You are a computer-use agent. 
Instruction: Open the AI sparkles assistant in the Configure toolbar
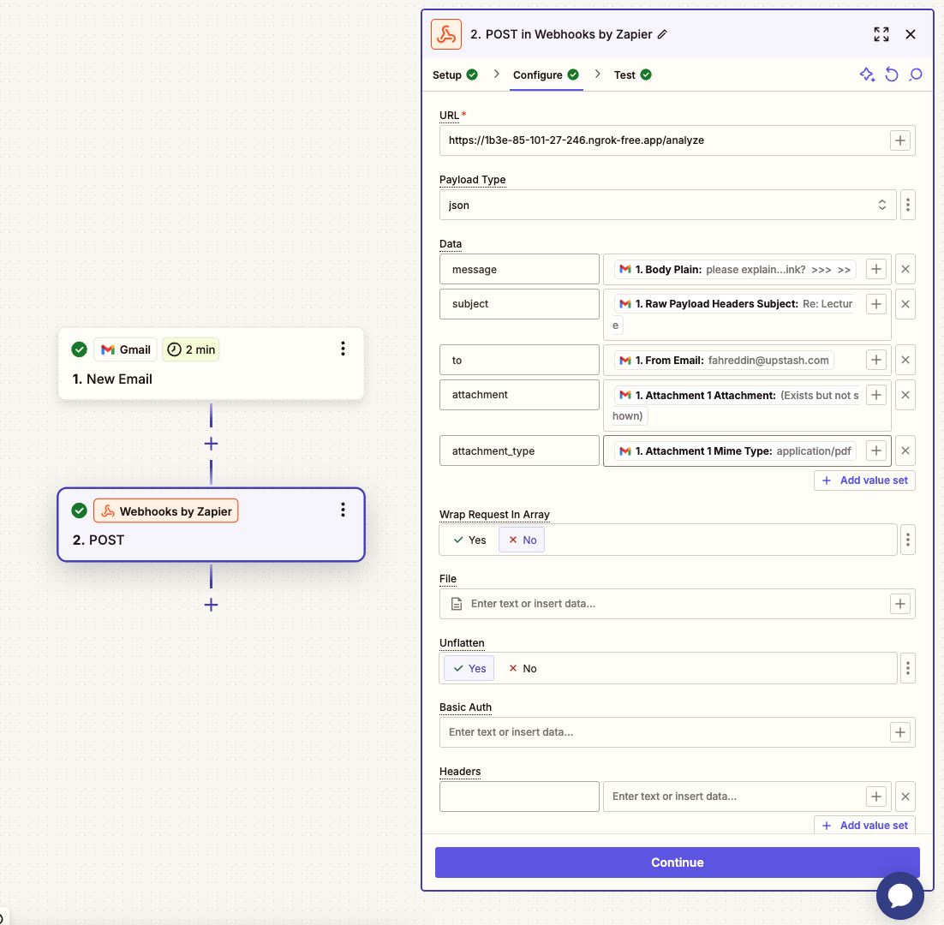[x=867, y=75]
